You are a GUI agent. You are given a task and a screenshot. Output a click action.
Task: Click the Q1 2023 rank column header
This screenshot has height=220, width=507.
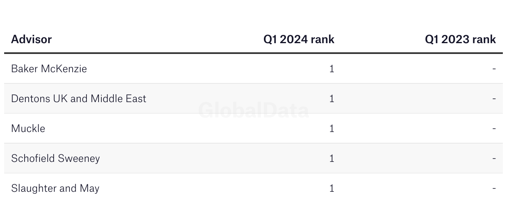pos(460,39)
